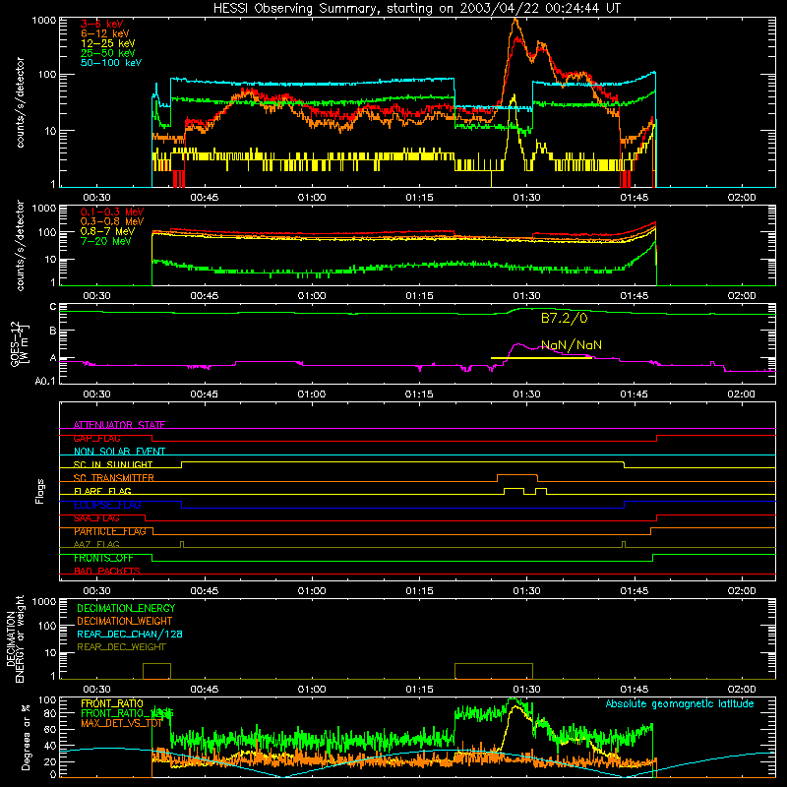
Task: Select the FLARE_FLAG label
Action: pos(102,491)
